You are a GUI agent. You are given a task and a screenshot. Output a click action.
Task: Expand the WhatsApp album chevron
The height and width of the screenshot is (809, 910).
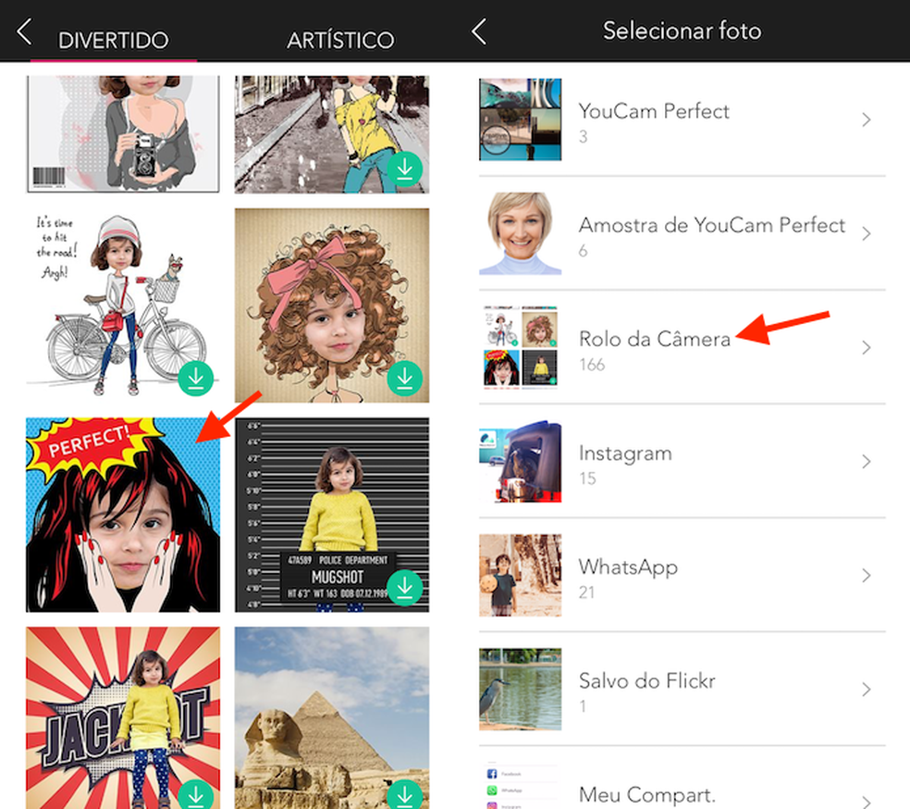867,576
